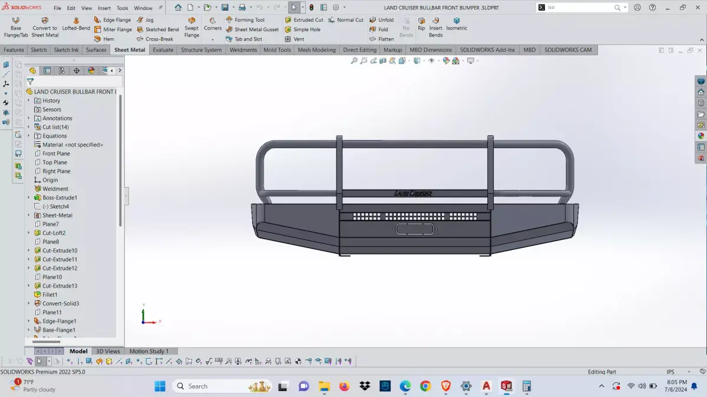The width and height of the screenshot is (707, 397).
Task: Switch to Isometric view
Action: point(457,24)
